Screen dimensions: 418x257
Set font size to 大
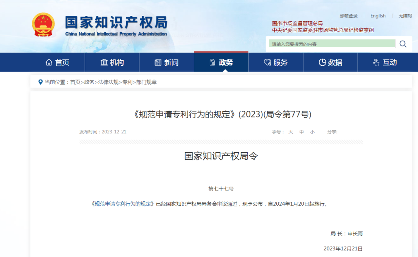(x=291, y=132)
